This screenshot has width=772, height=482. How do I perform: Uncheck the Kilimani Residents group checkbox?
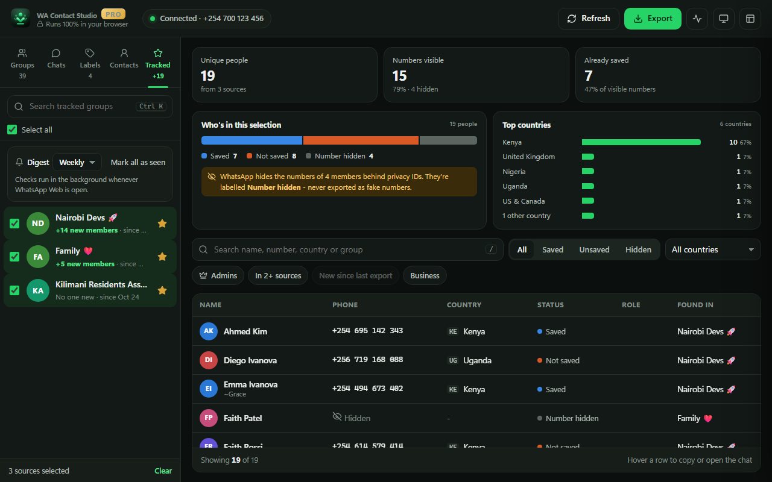[14, 290]
